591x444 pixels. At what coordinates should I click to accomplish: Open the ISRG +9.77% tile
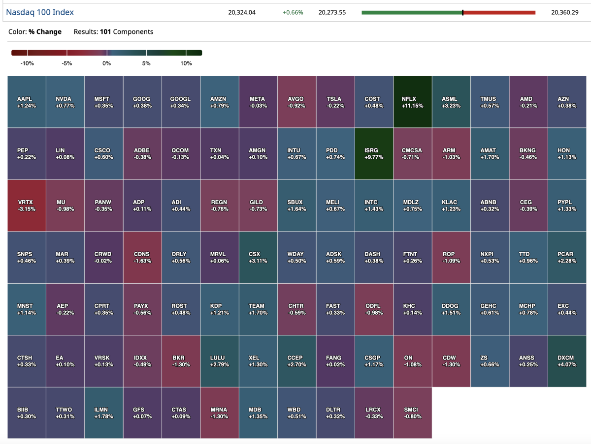pos(374,153)
